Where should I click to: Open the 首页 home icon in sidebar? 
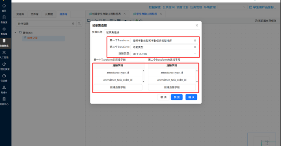[4, 6]
